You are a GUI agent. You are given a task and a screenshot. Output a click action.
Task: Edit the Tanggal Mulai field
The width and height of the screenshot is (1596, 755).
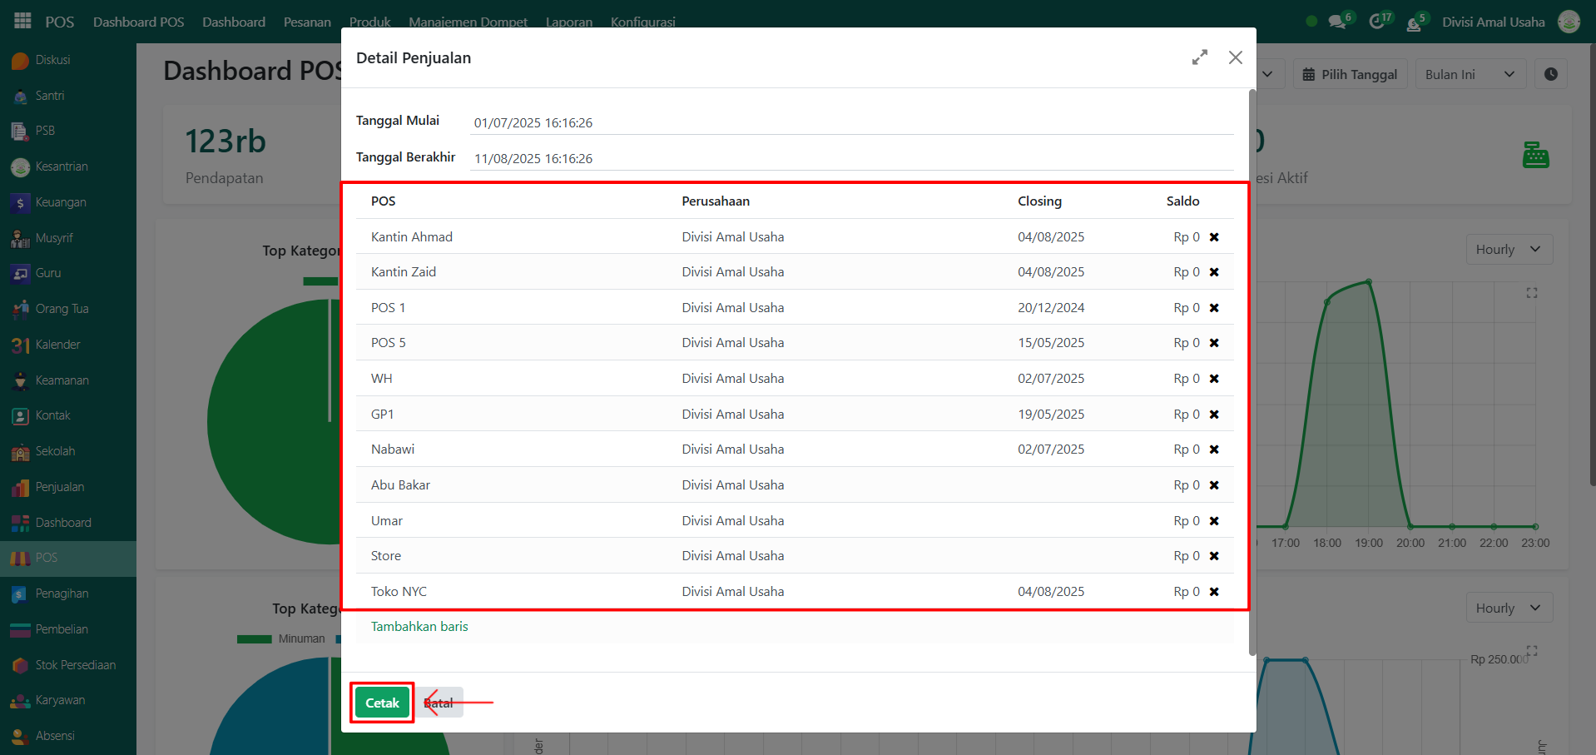click(849, 122)
